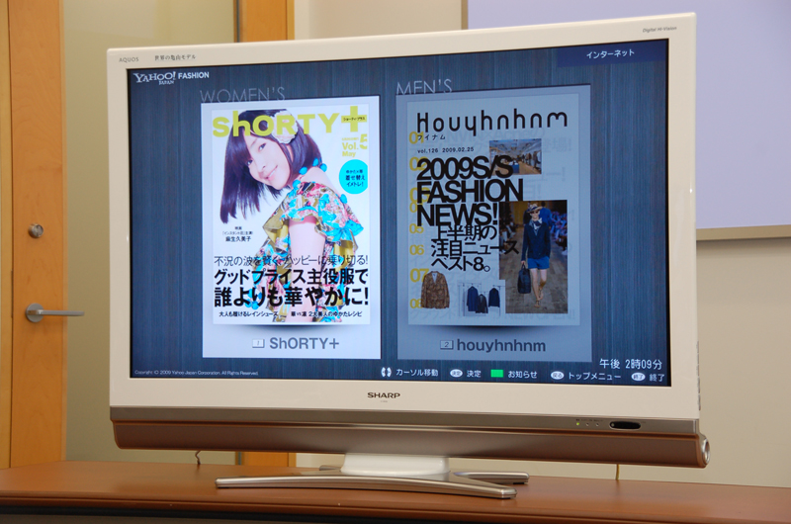Click the AQUOS logo on the bezel
The image size is (791, 524).
pos(129,59)
